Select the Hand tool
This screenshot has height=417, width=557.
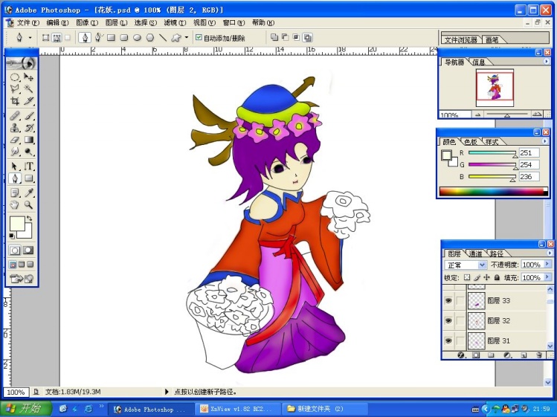[15, 205]
